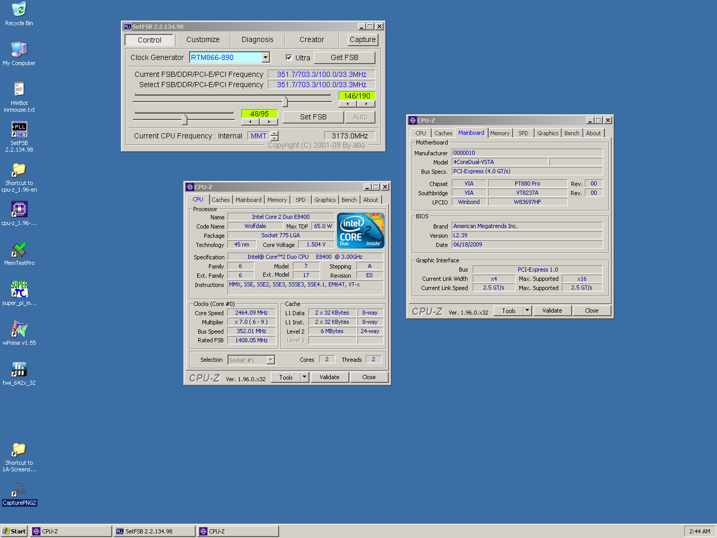717x538 pixels.
Task: Increase CPU frequency mode spinner up arrow
Action: [x=275, y=133]
